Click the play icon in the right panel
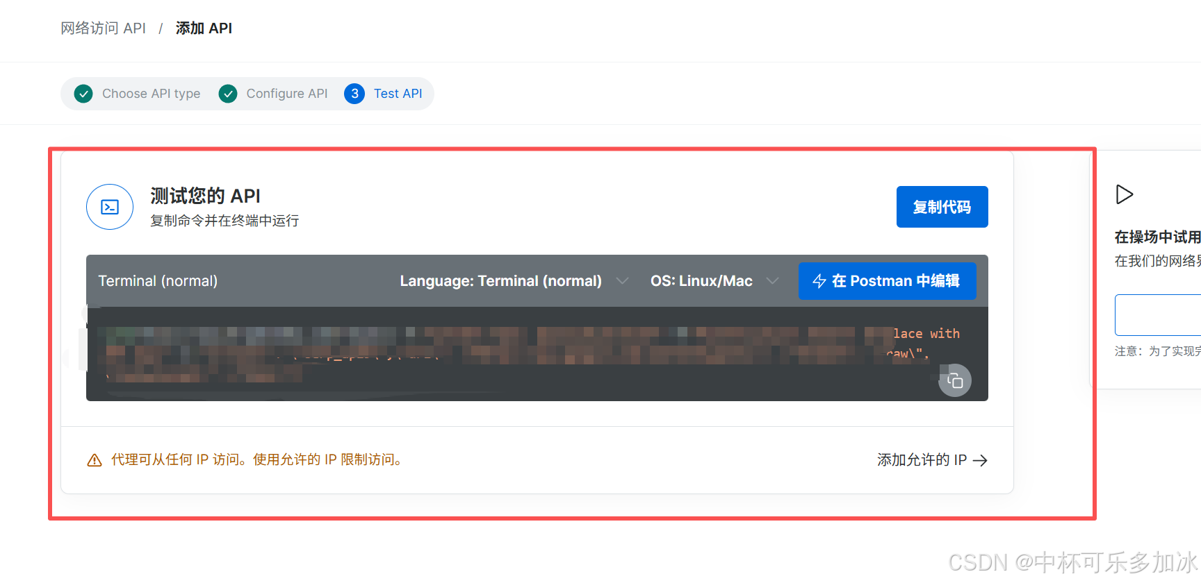Image resolution: width=1201 pixels, height=583 pixels. click(1124, 194)
